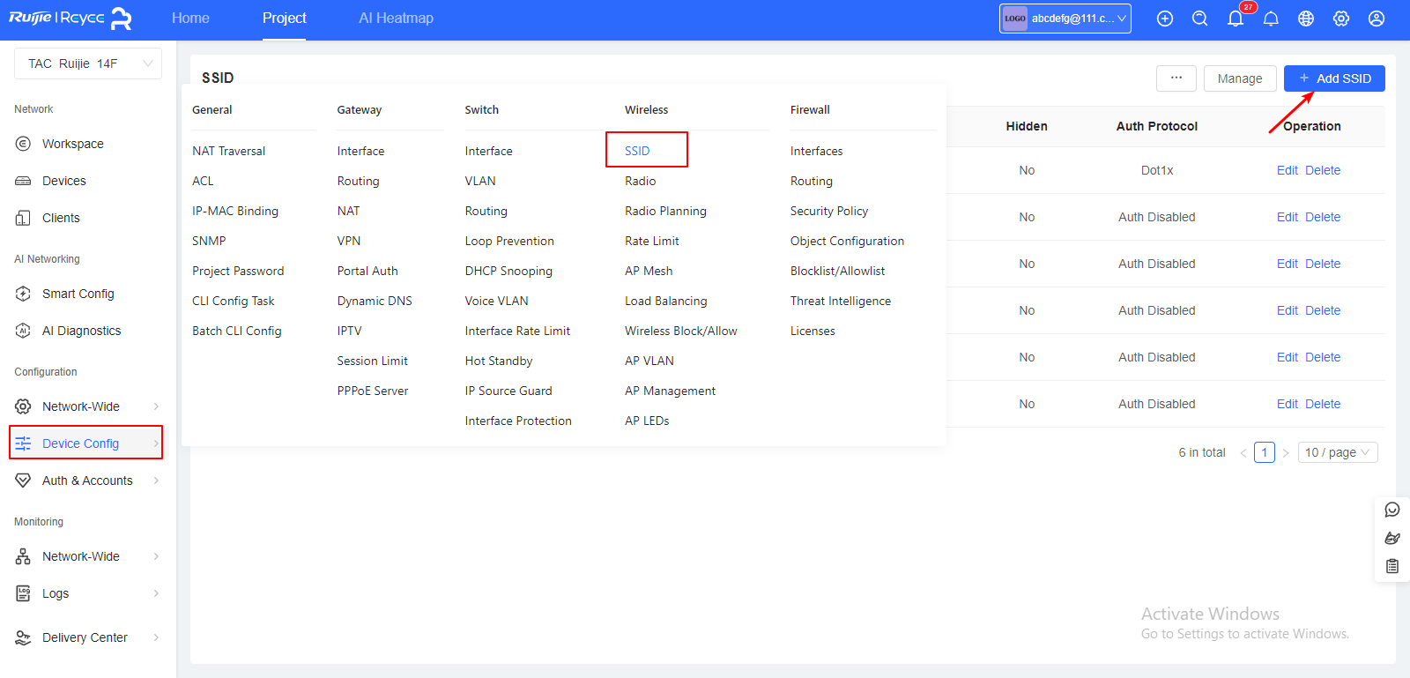Click the more options ellipsis button
The width and height of the screenshot is (1410, 678).
pyautogui.click(x=1176, y=78)
